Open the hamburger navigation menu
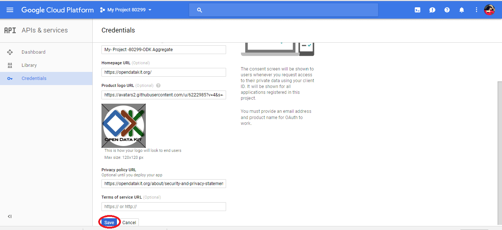 [x=10, y=10]
